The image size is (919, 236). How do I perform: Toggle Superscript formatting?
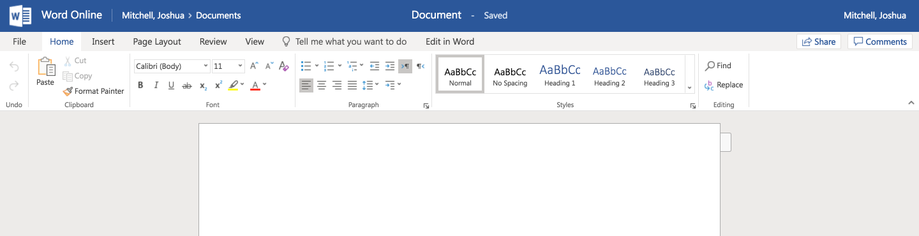pos(218,85)
